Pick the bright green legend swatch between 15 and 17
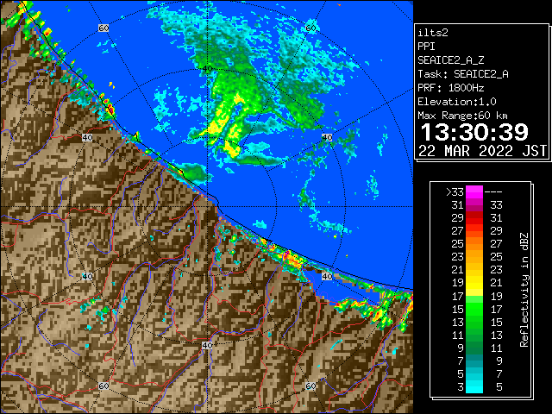This screenshot has width=552, height=414. tap(474, 309)
